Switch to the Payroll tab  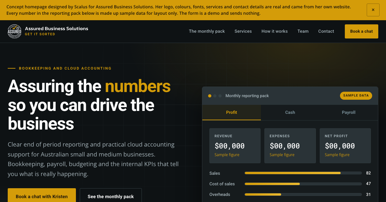click(349, 113)
